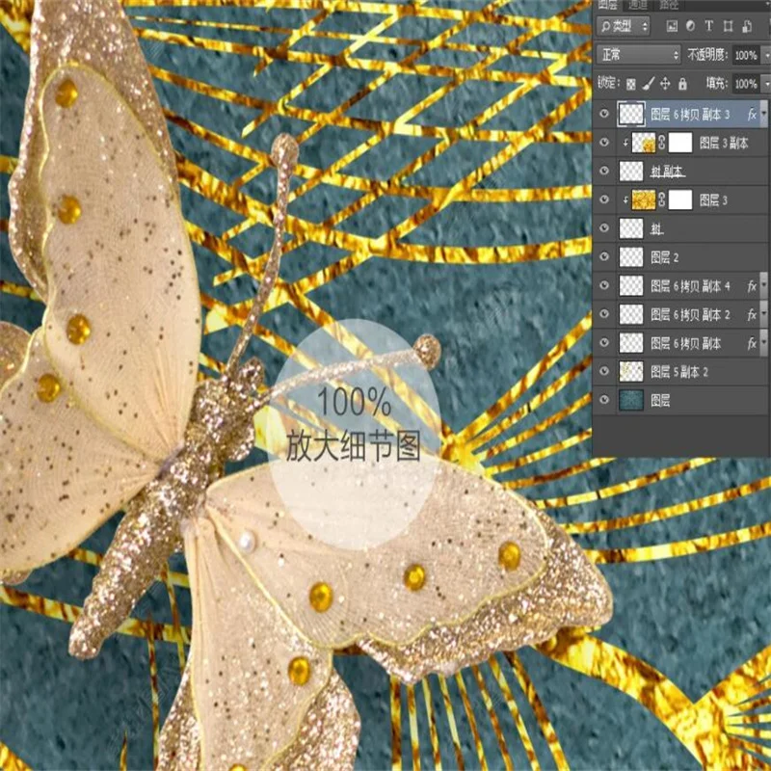Image resolution: width=771 pixels, height=771 pixels.
Task: Filter layers by shape layer type
Action: (728, 26)
